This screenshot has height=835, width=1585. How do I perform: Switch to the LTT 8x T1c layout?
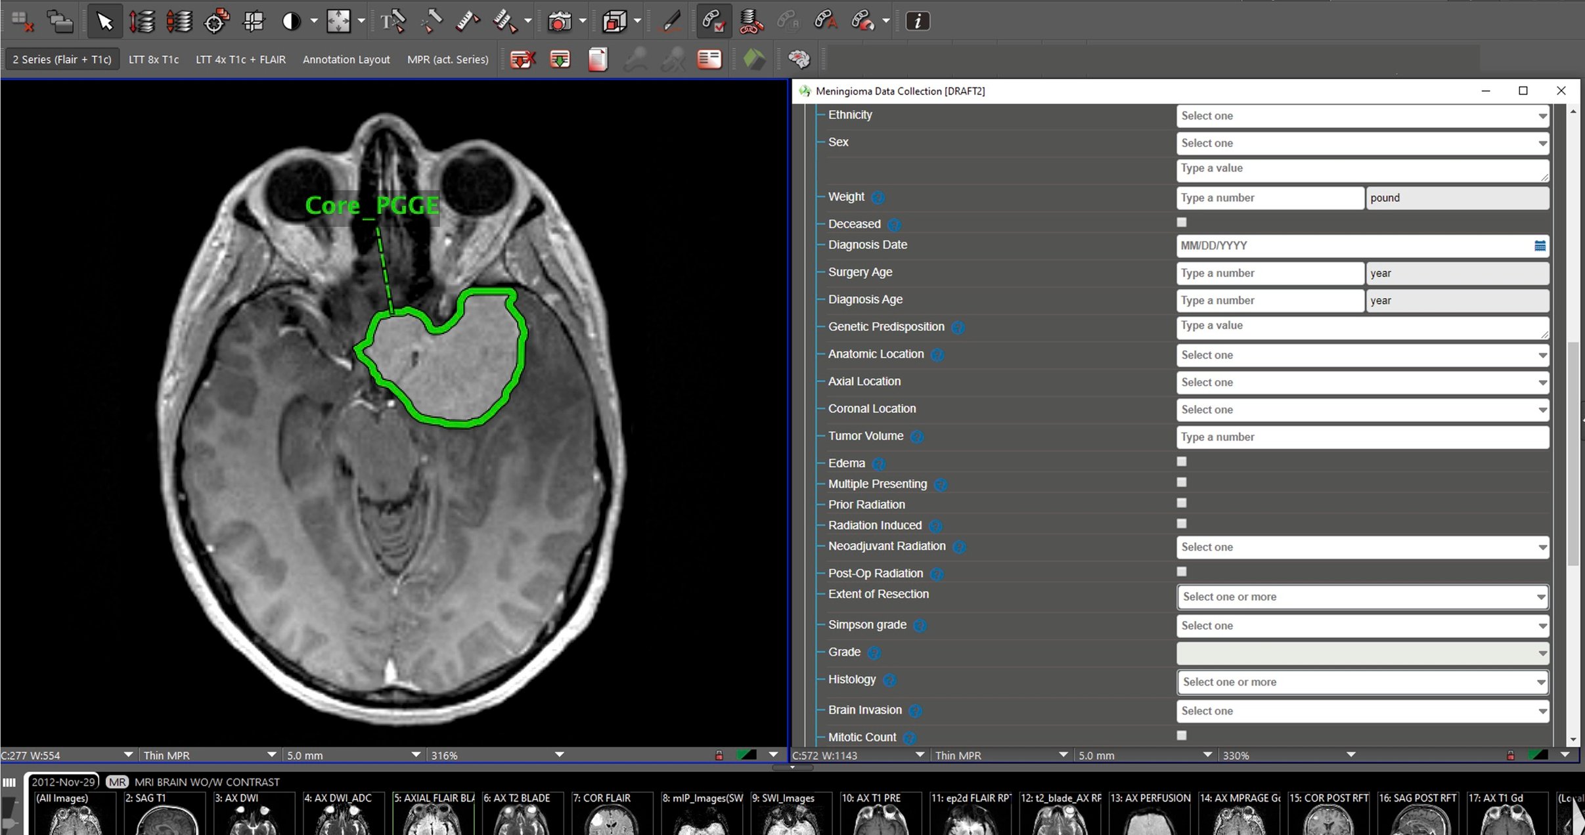point(154,59)
